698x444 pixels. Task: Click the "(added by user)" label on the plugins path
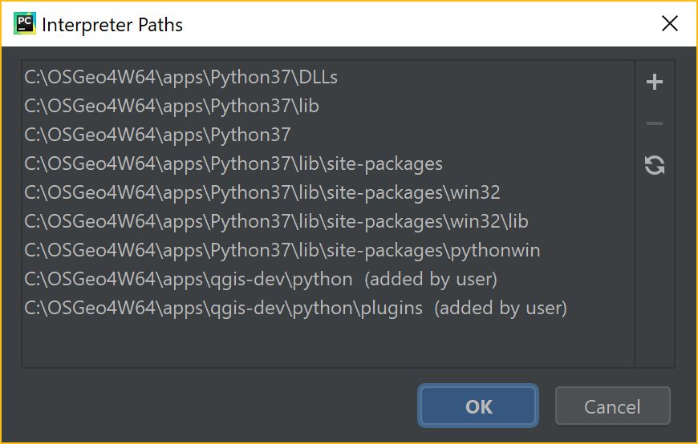tap(501, 309)
